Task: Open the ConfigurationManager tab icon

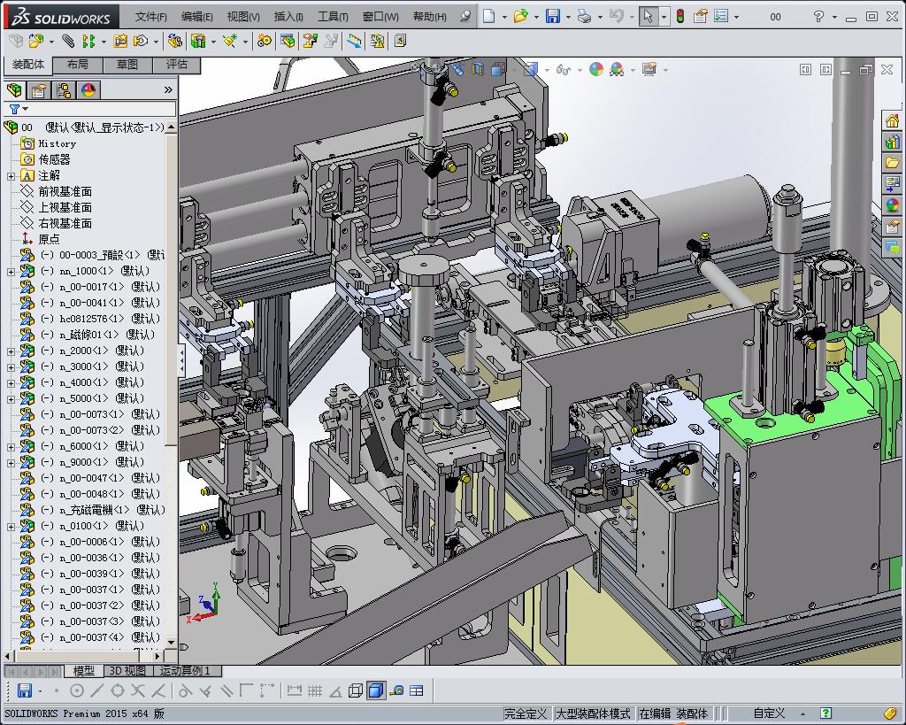Action: click(x=64, y=90)
